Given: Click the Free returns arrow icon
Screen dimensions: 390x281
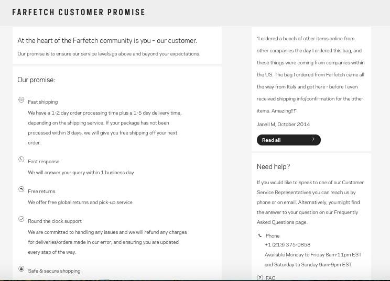Looking at the screenshot, I should point(21,189).
